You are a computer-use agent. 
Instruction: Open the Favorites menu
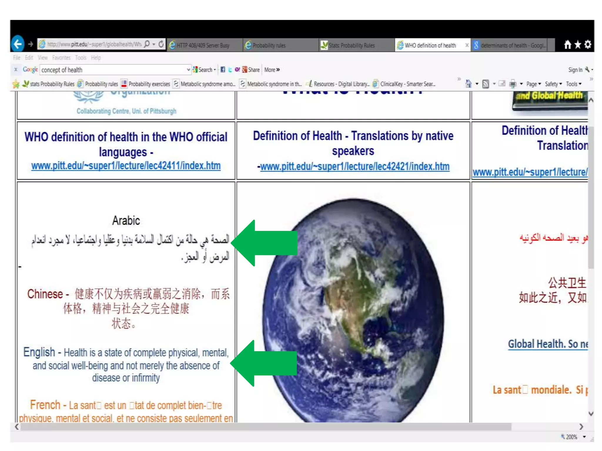coord(61,58)
